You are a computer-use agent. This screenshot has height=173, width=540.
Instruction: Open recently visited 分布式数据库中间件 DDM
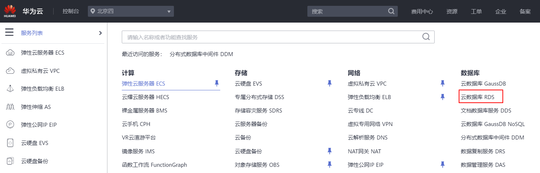point(201,54)
